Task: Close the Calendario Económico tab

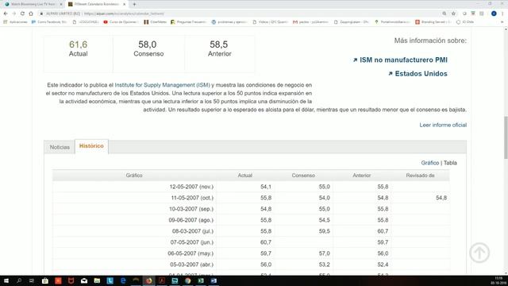Action: click(124, 4)
